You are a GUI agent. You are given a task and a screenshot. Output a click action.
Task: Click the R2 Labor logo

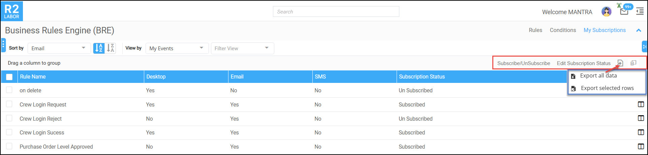[x=12, y=11]
